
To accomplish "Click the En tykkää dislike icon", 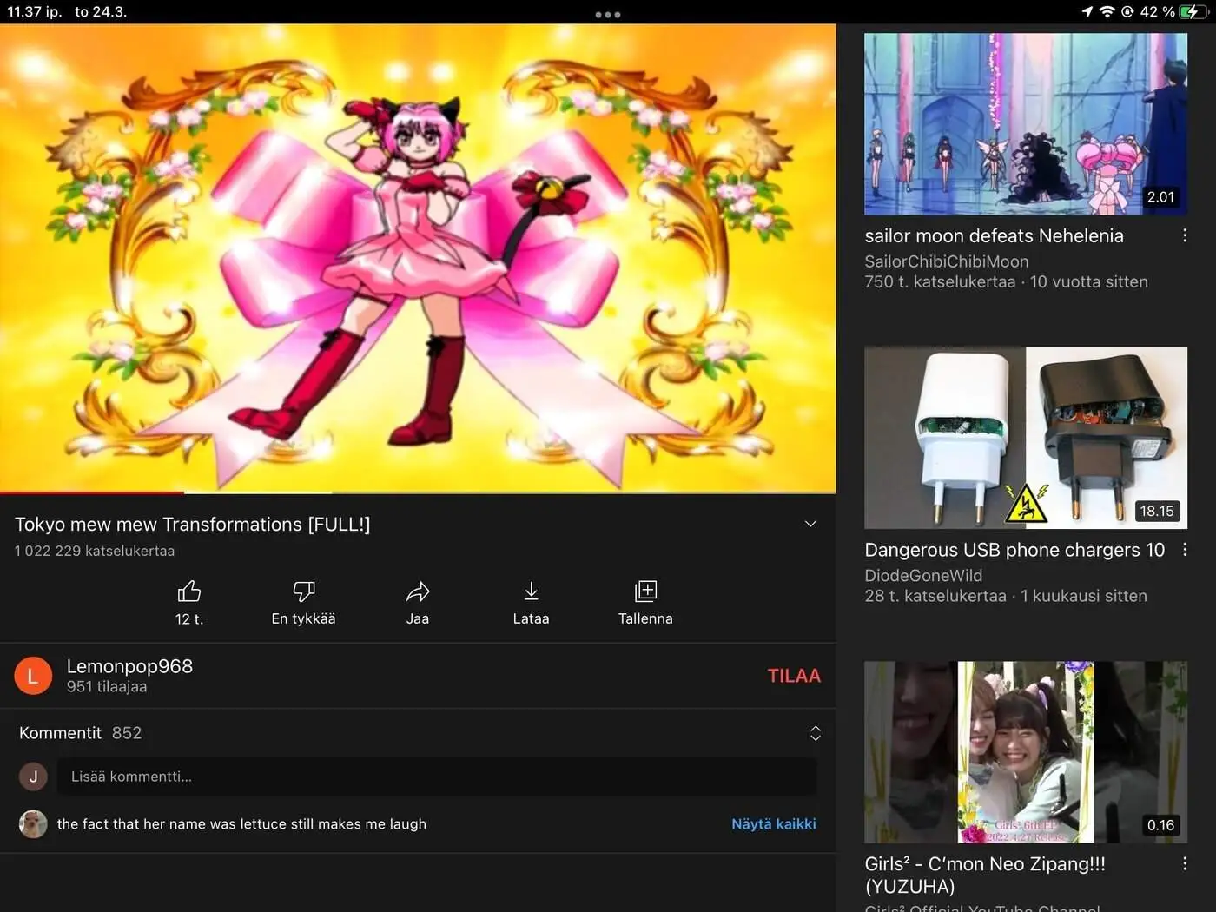I will (303, 591).
